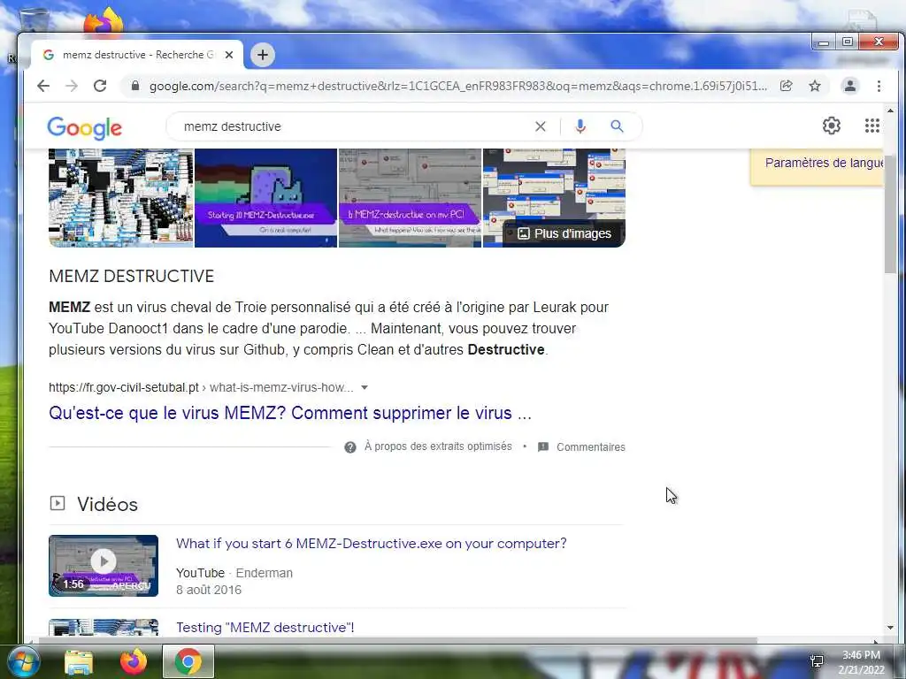Expand the arrow next to gov-civil-setubal.pt URL

[x=364, y=387]
